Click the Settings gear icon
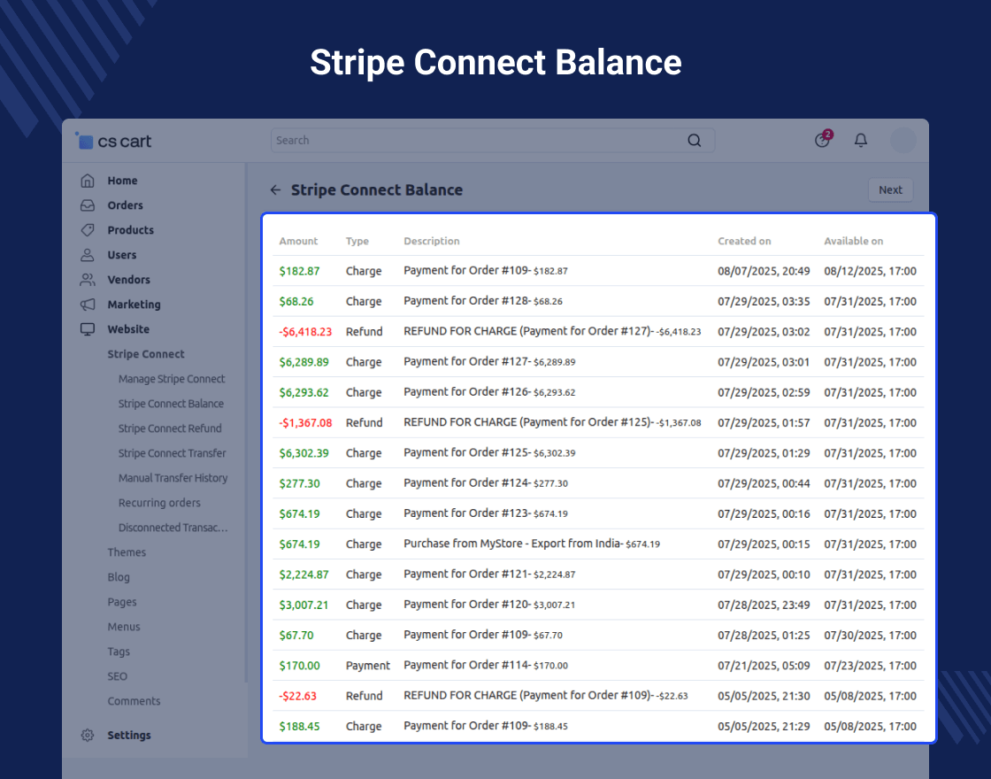The width and height of the screenshot is (991, 779). (87, 735)
